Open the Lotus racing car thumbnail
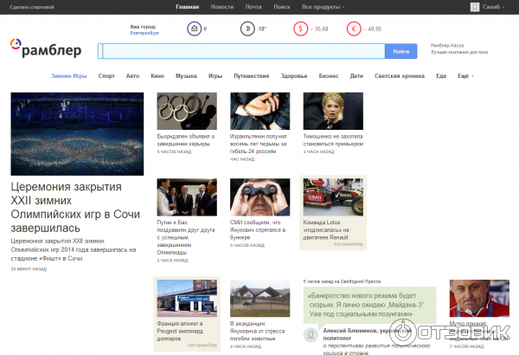Screen dimensions: 519x355 click(x=333, y=197)
